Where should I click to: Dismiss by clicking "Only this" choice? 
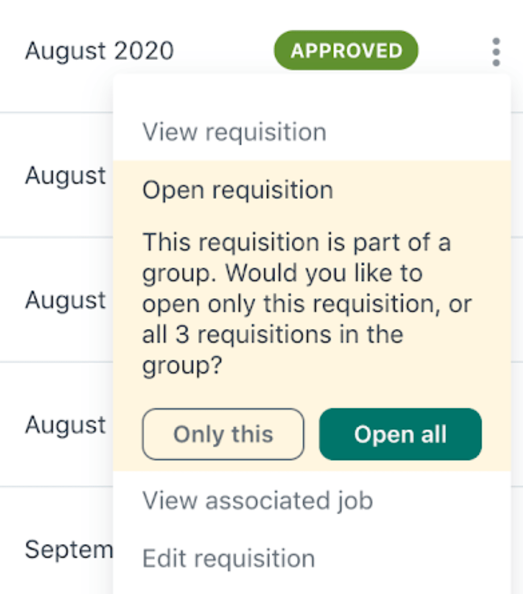click(x=223, y=435)
